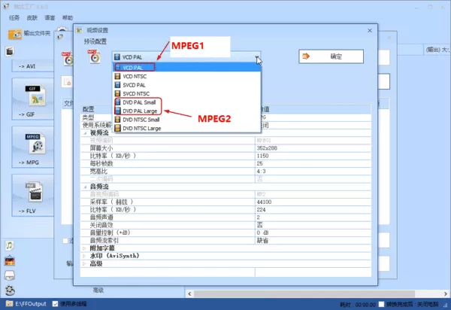Click the -> AVI format button
Image resolution: width=451 pixels, height=310 pixels.
coord(32,66)
